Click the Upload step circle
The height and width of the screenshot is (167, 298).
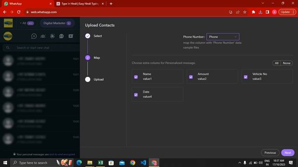88,79
